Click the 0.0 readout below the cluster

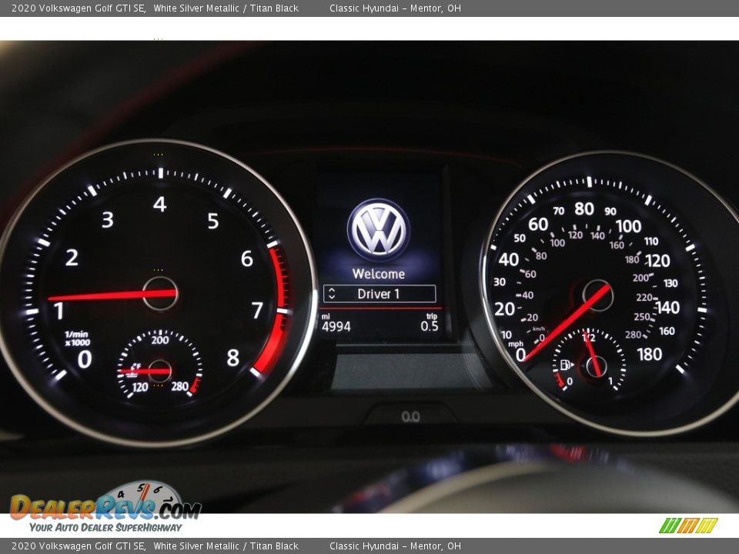pyautogui.click(x=411, y=417)
